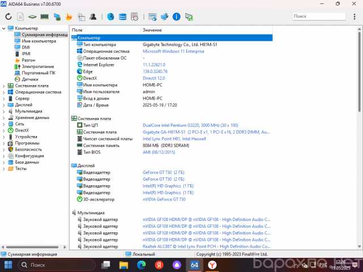
Task: Click the Значение column header
Action: click(x=152, y=30)
